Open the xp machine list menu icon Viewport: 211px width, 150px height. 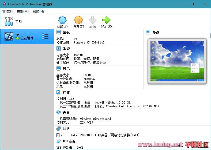45,37
